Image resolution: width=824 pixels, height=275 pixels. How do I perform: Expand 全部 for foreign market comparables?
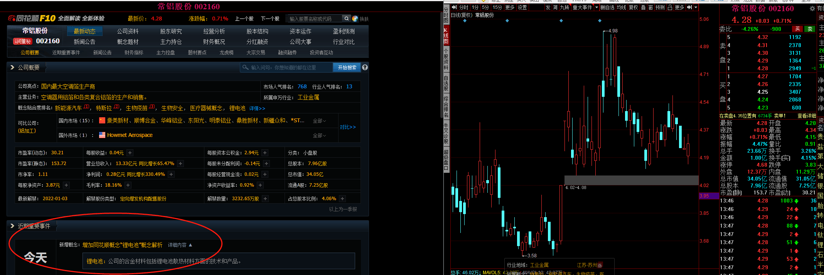point(319,135)
